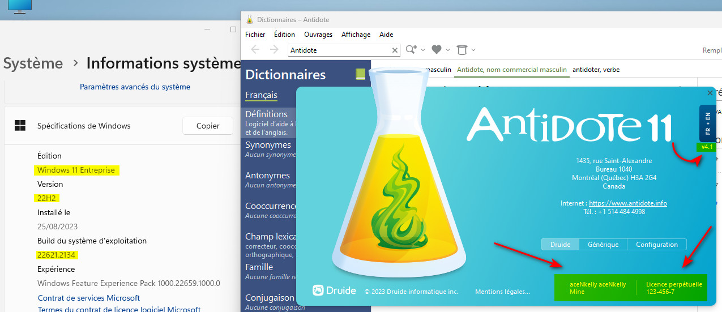Open the Aide menu
This screenshot has height=312, width=722.
coord(386,35)
